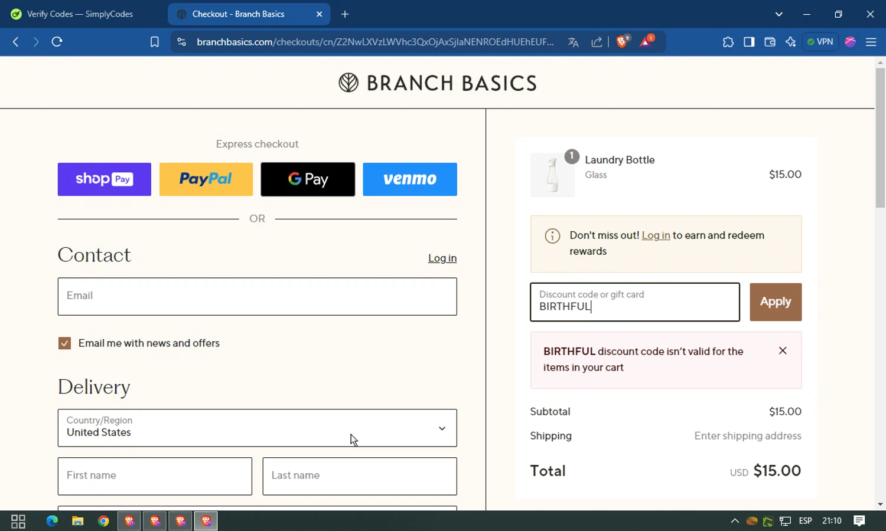Open the Leo AI sparkle icon
This screenshot has width=886, height=531.
[x=790, y=42]
